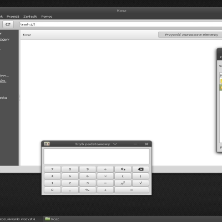Click the Kosz label above file area

[27, 35]
